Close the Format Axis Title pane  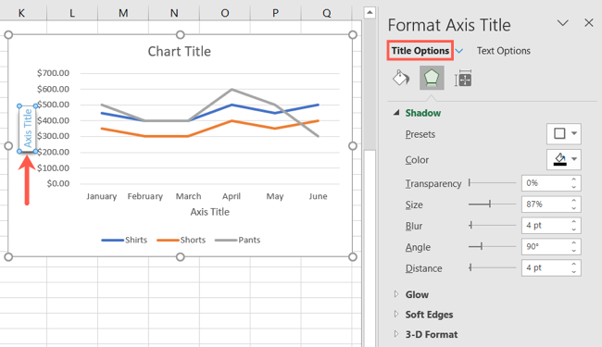pyautogui.click(x=588, y=23)
